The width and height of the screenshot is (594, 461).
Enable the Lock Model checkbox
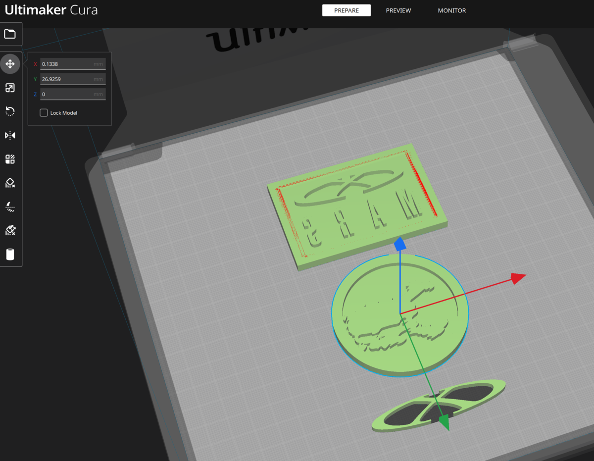[x=44, y=113]
